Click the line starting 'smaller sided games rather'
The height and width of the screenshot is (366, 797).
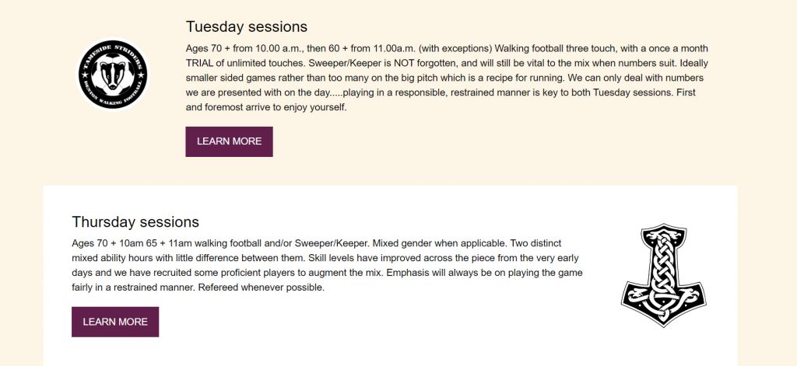[444, 78]
